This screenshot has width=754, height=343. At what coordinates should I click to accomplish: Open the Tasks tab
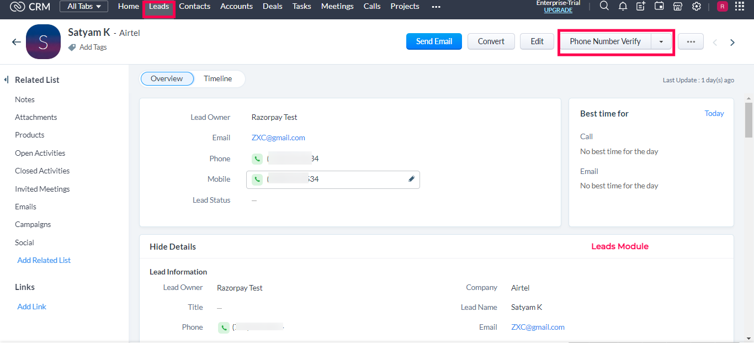[x=302, y=6]
